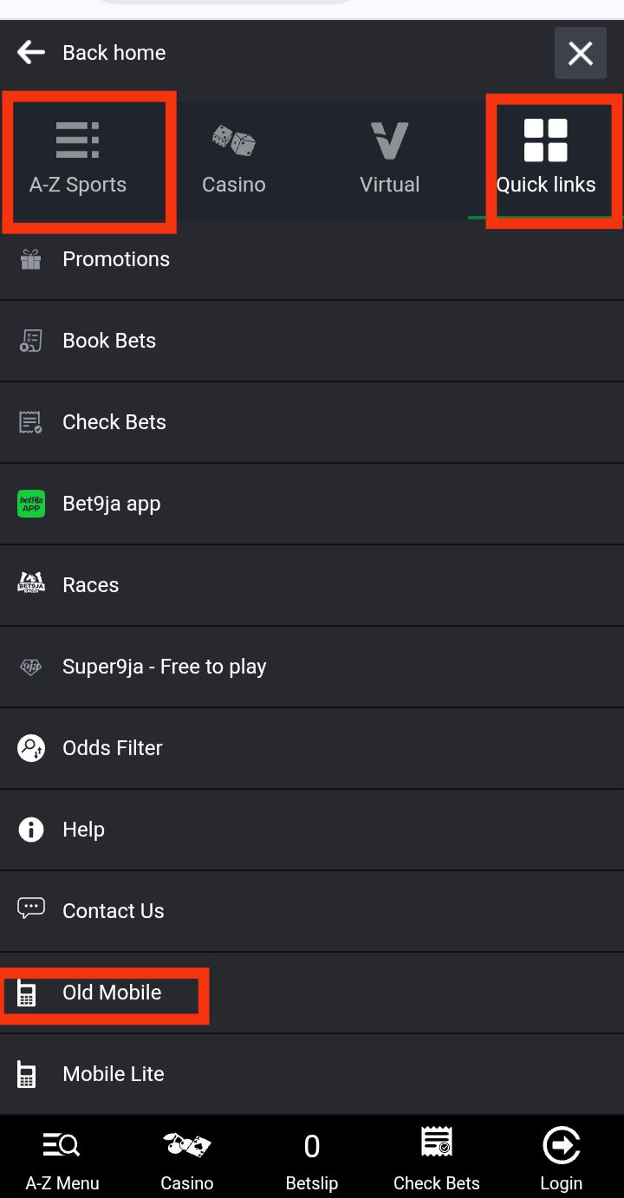Viewport: 624px width, 1198px height.
Task: Tap the Login button
Action: tap(561, 1160)
